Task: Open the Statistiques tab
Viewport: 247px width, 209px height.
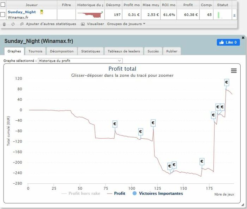Action: click(x=91, y=51)
